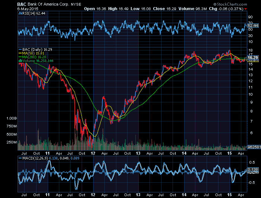Click the RSI(14) line icon in legend
261x198 pixels.
point(20,13)
